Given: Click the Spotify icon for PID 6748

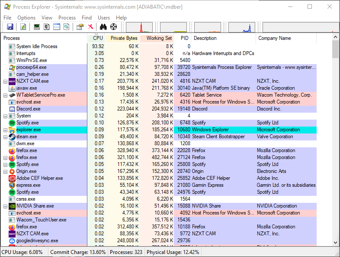Looking at the screenshot, I should click(12, 123).
